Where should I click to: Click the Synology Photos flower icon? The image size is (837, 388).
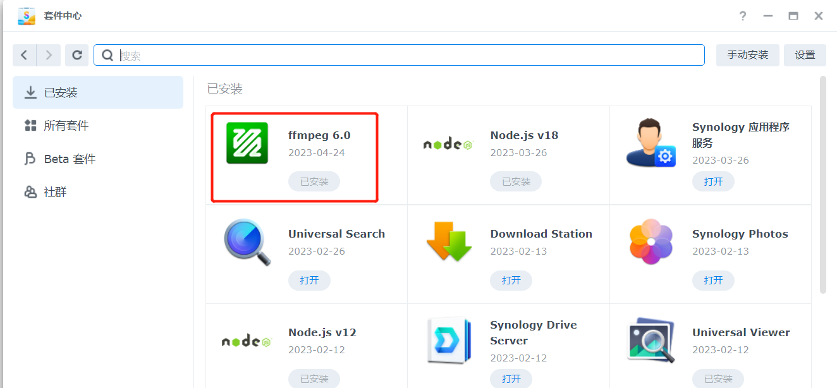[651, 241]
